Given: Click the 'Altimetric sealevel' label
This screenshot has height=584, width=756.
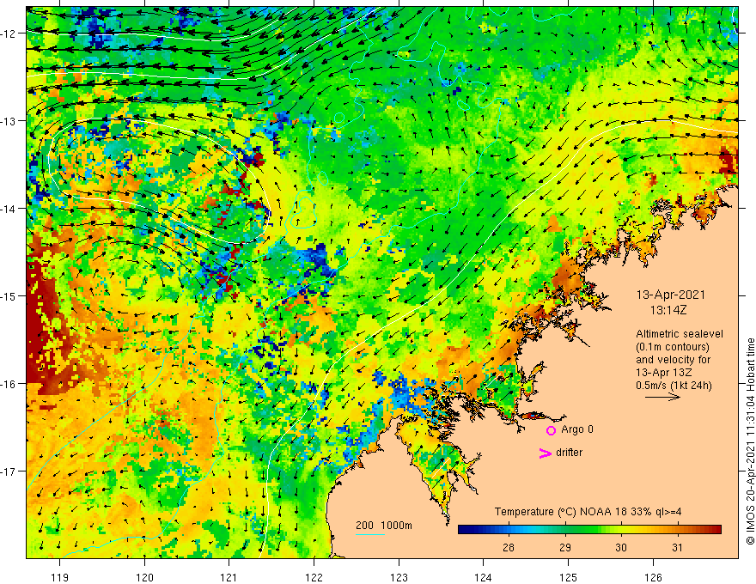Looking at the screenshot, I should (x=680, y=334).
